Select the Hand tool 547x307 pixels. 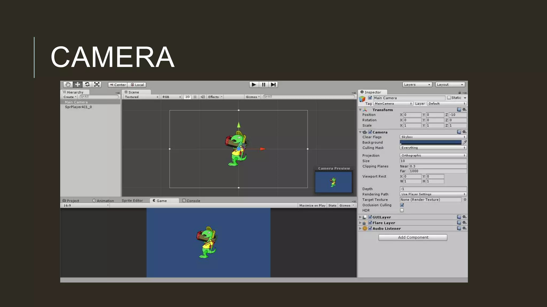pyautogui.click(x=68, y=84)
